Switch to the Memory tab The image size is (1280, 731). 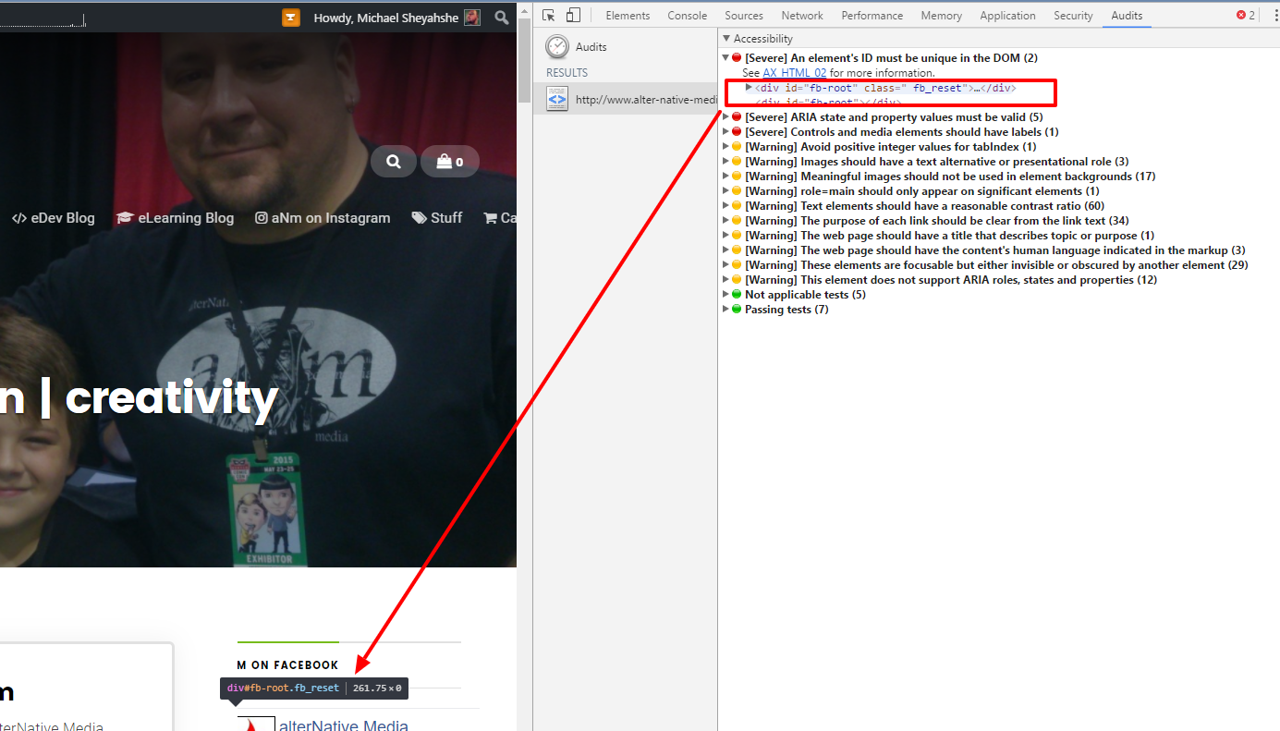pos(942,16)
